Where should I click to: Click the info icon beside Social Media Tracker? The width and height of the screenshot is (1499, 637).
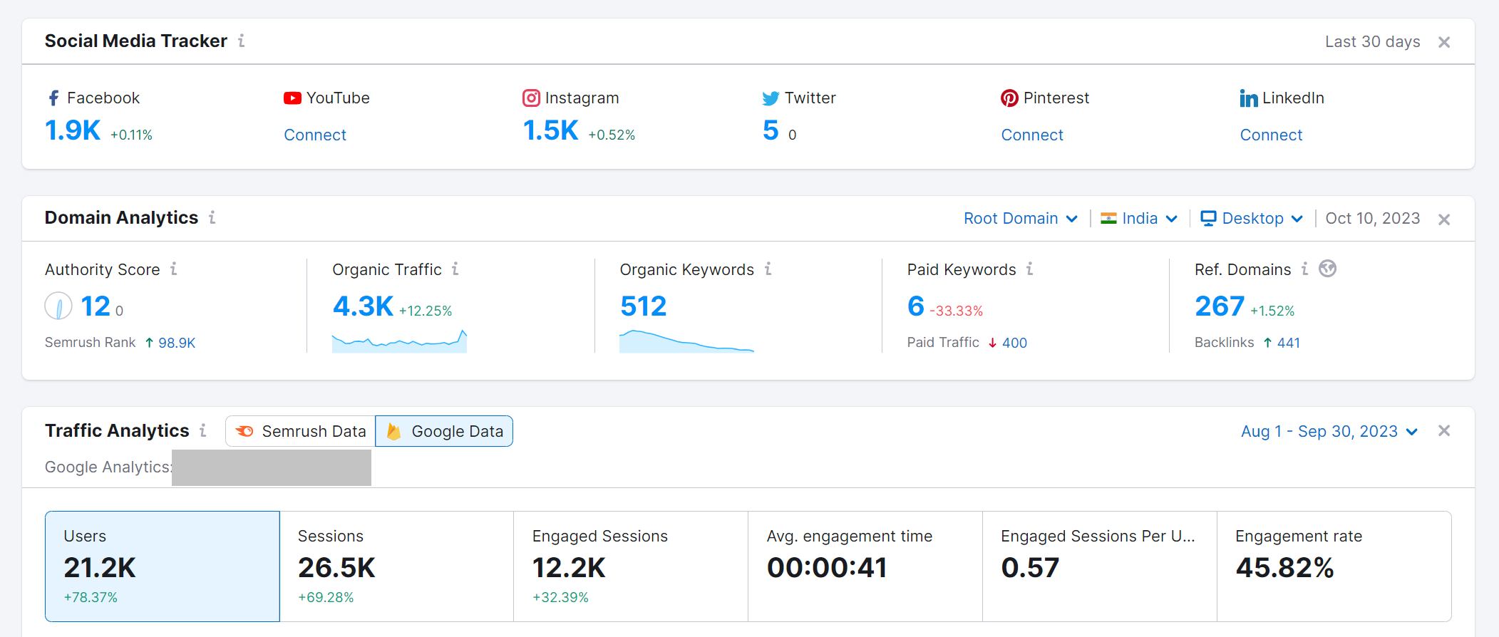tap(242, 41)
